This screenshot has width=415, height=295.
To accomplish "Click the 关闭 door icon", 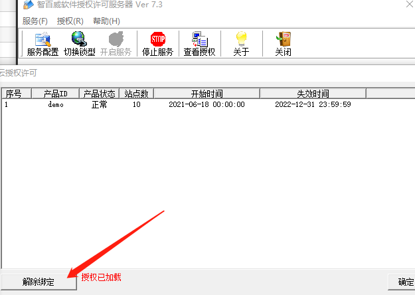I will pos(283,44).
